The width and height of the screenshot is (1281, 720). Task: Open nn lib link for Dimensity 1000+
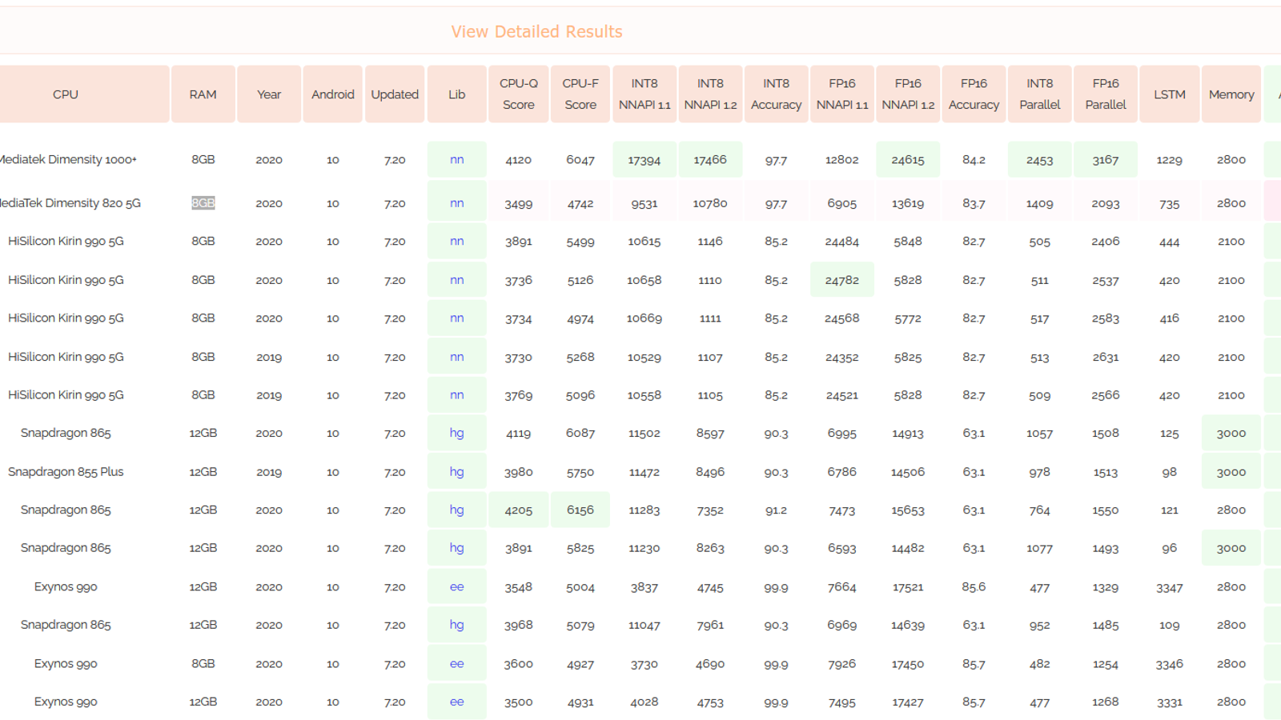tap(457, 159)
